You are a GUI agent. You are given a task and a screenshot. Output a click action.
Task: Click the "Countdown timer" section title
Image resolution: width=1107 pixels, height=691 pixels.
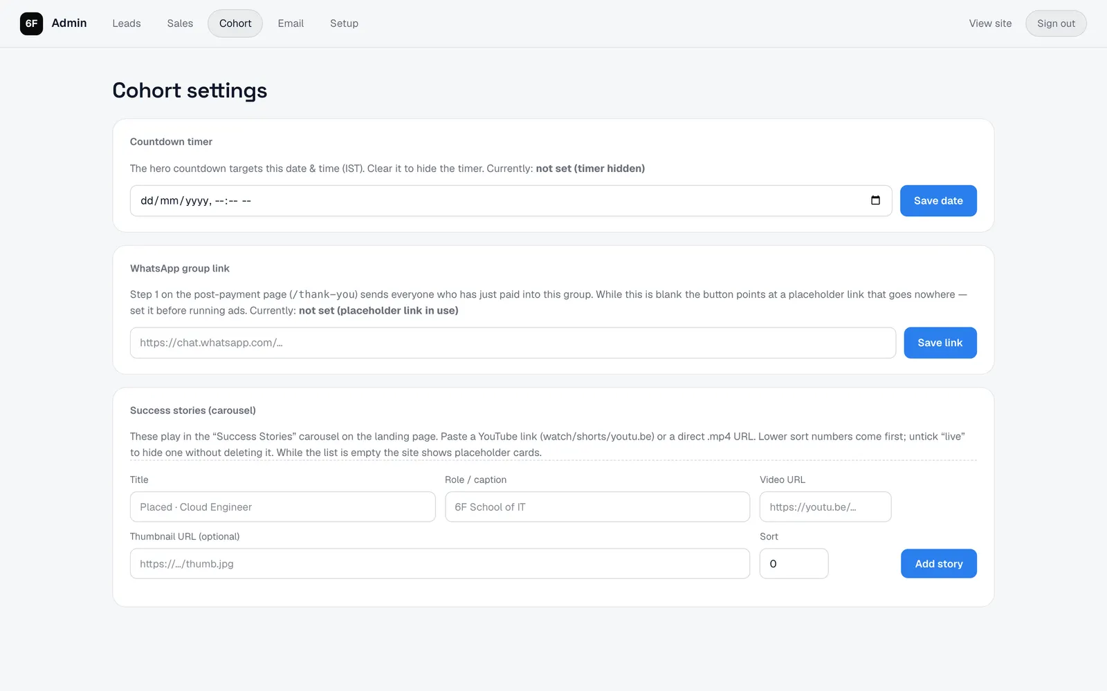171,142
